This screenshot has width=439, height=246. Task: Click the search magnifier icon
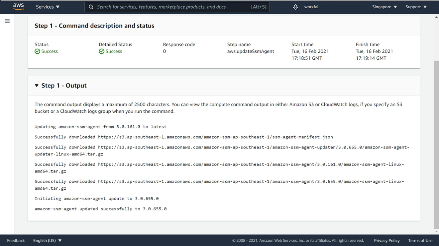[x=91, y=7]
